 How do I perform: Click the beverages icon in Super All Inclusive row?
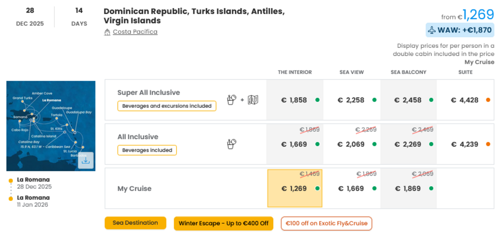(x=232, y=100)
